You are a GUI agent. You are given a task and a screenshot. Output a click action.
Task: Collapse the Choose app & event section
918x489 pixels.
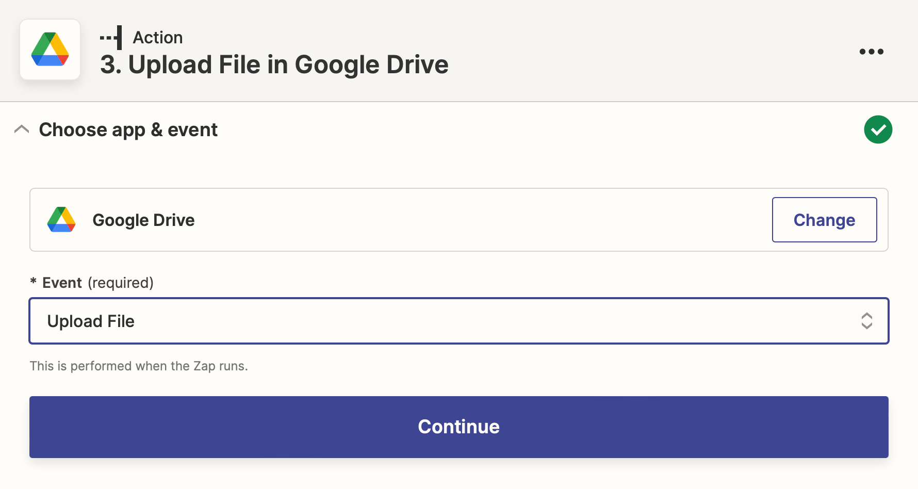click(22, 129)
